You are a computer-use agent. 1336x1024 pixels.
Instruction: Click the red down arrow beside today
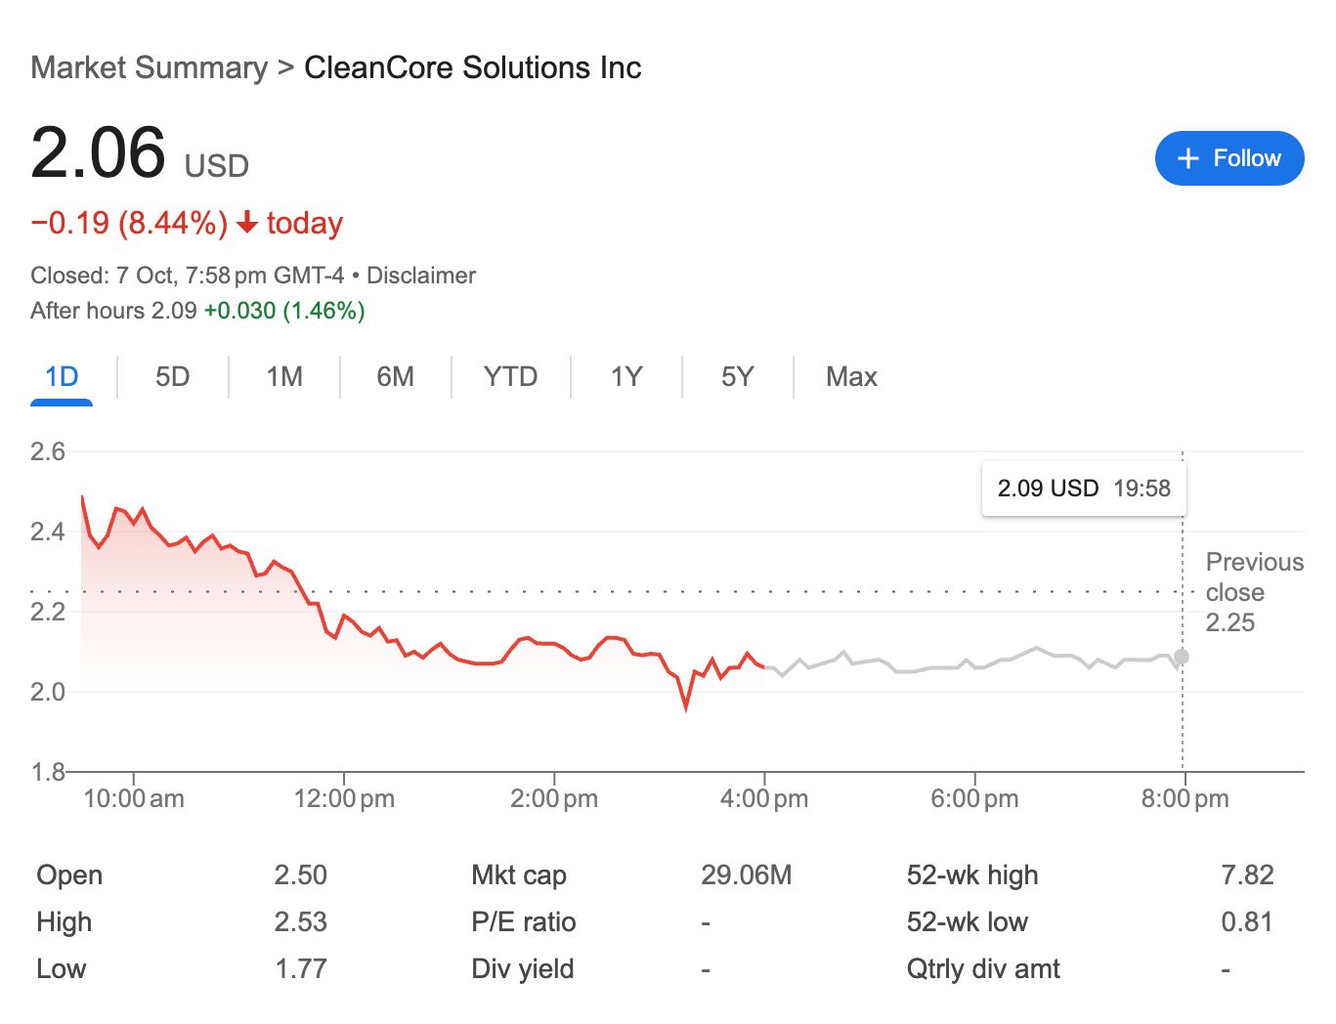(247, 223)
